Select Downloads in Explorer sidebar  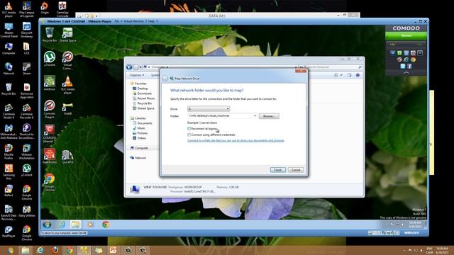coord(142,93)
